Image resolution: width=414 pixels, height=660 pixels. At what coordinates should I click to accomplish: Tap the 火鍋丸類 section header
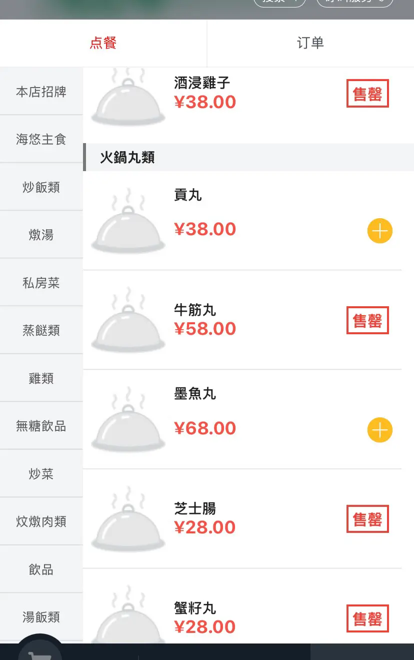coord(248,158)
